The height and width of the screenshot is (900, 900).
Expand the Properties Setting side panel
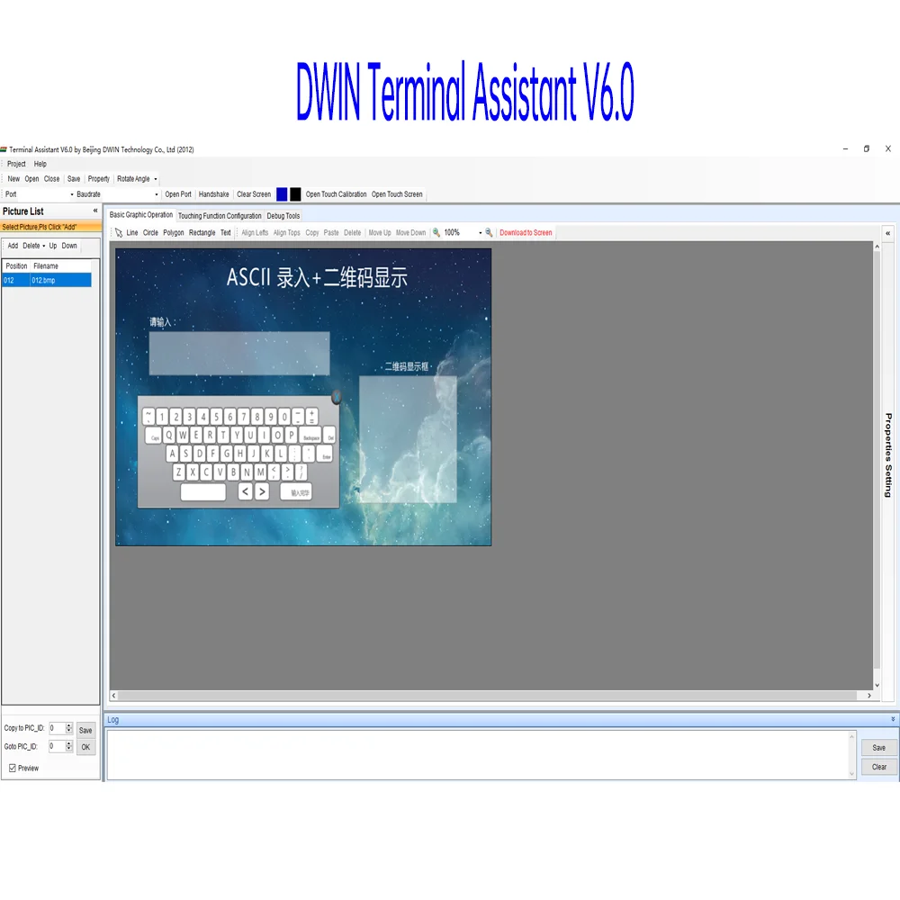(x=888, y=233)
